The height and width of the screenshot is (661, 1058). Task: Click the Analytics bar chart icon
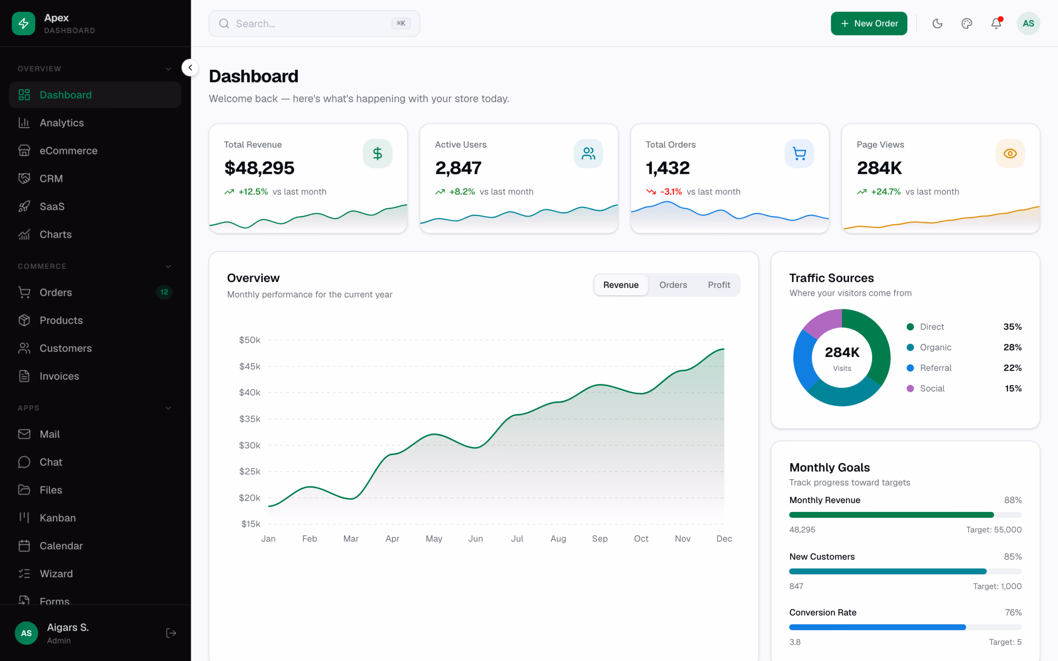[24, 123]
